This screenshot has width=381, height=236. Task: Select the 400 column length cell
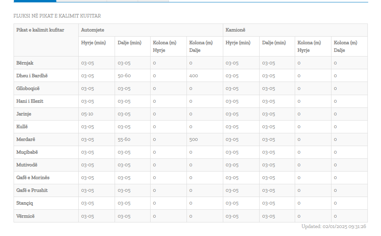193,76
